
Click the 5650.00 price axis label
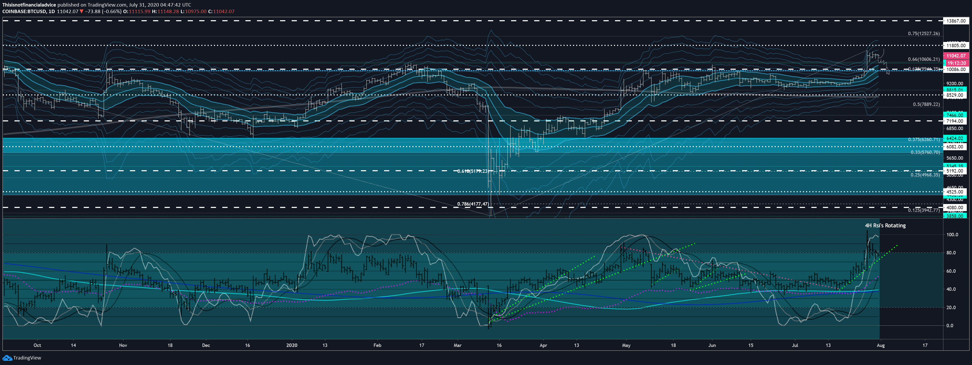point(955,158)
